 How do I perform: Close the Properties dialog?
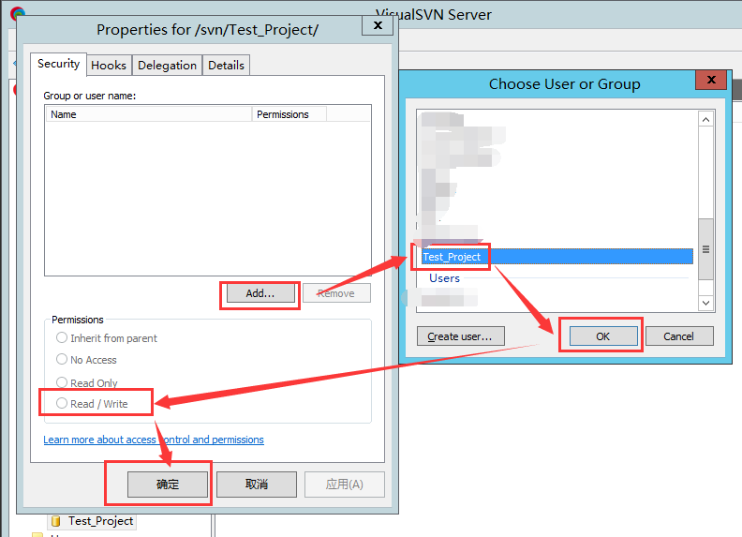(378, 25)
